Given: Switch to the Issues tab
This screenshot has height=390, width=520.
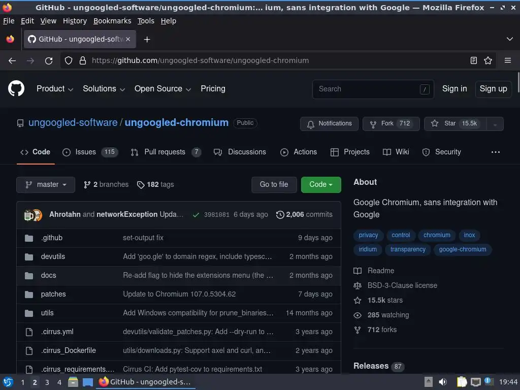Looking at the screenshot, I should click(x=90, y=152).
